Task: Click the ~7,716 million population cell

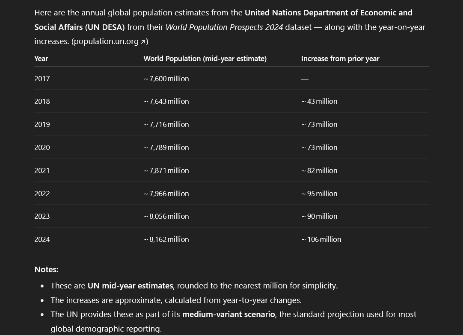Action: point(166,124)
